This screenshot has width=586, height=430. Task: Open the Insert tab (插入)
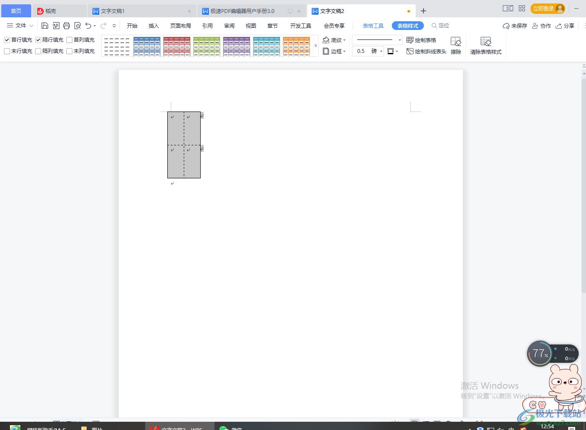(x=154, y=26)
